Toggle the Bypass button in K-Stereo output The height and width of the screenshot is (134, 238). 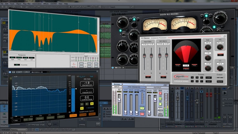pos(220,81)
